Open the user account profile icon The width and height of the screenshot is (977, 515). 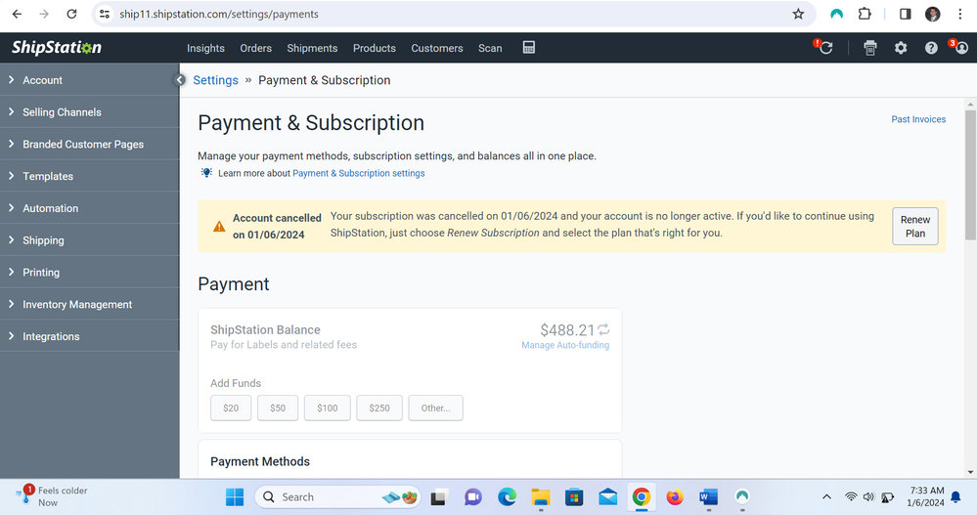[x=961, y=48]
